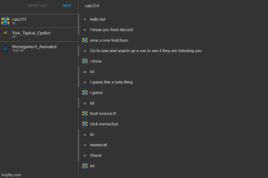
Task: Click the imgflip.com watermark link
Action: tap(11, 175)
